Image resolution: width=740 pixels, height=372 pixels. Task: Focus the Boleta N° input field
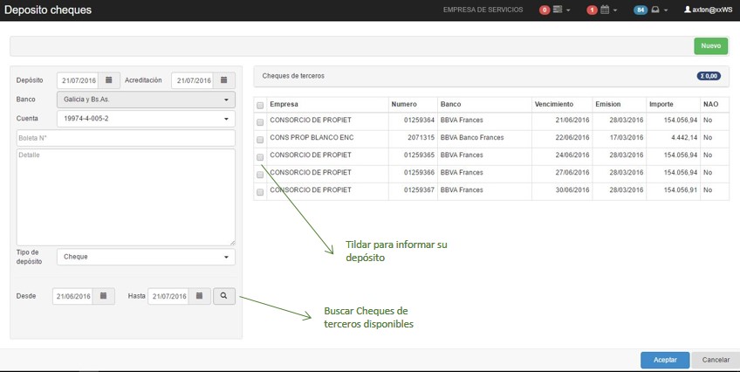[126, 138]
